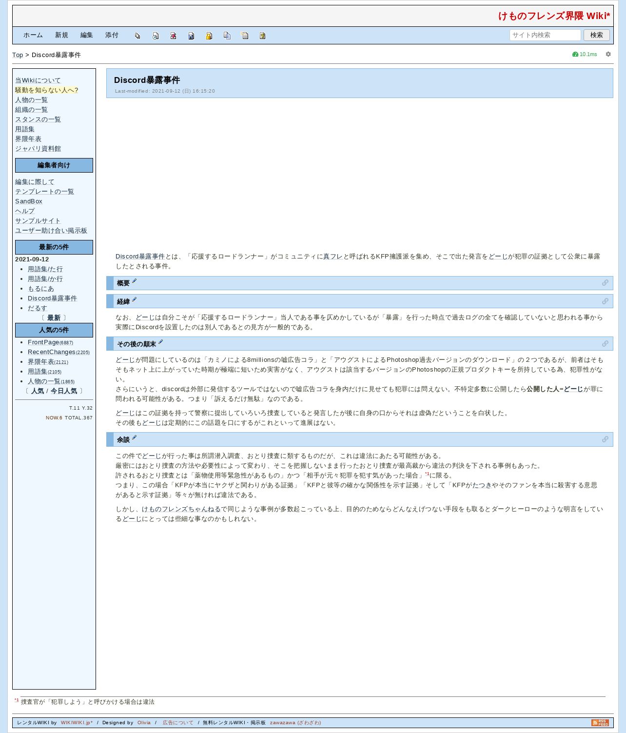The width and height of the screenshot is (626, 733).
Task: Open zawazawa (ざわざわ) footer link
Action: (295, 723)
